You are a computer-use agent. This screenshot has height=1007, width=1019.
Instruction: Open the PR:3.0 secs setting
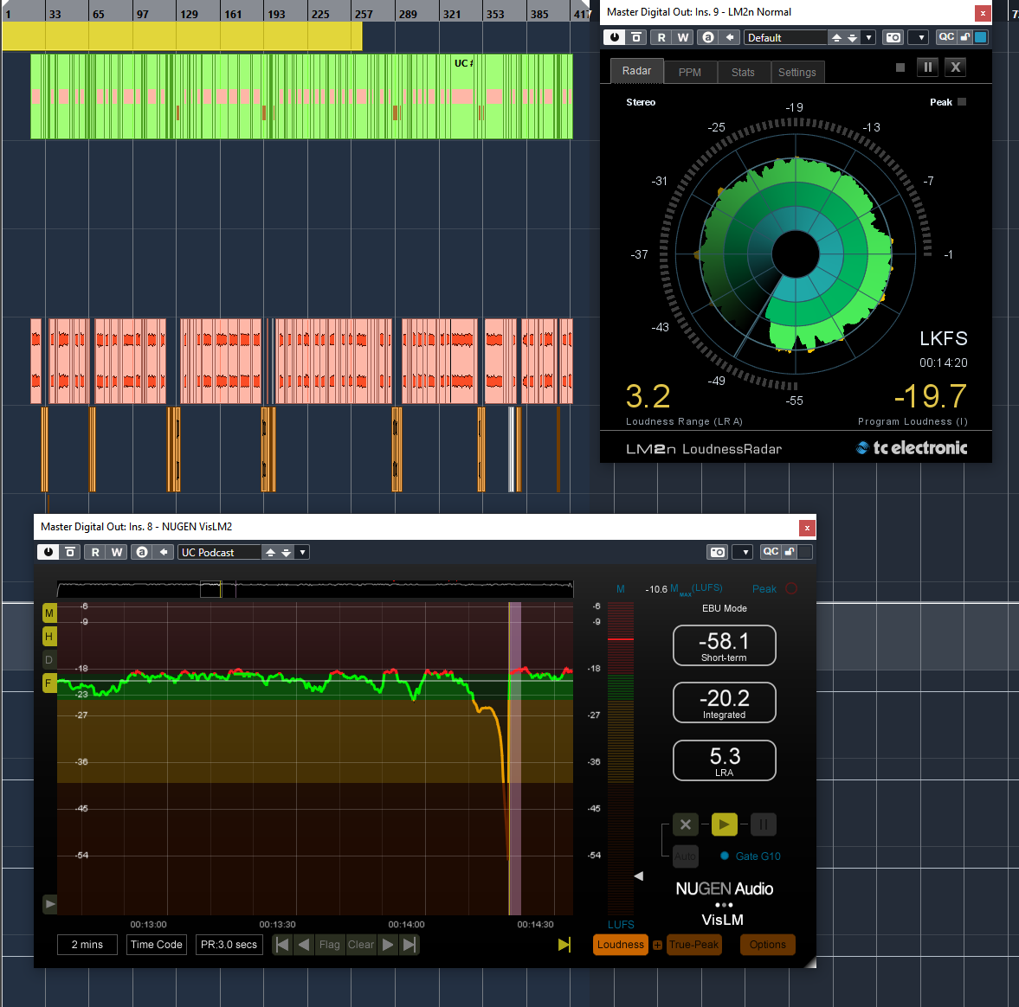[x=229, y=945]
